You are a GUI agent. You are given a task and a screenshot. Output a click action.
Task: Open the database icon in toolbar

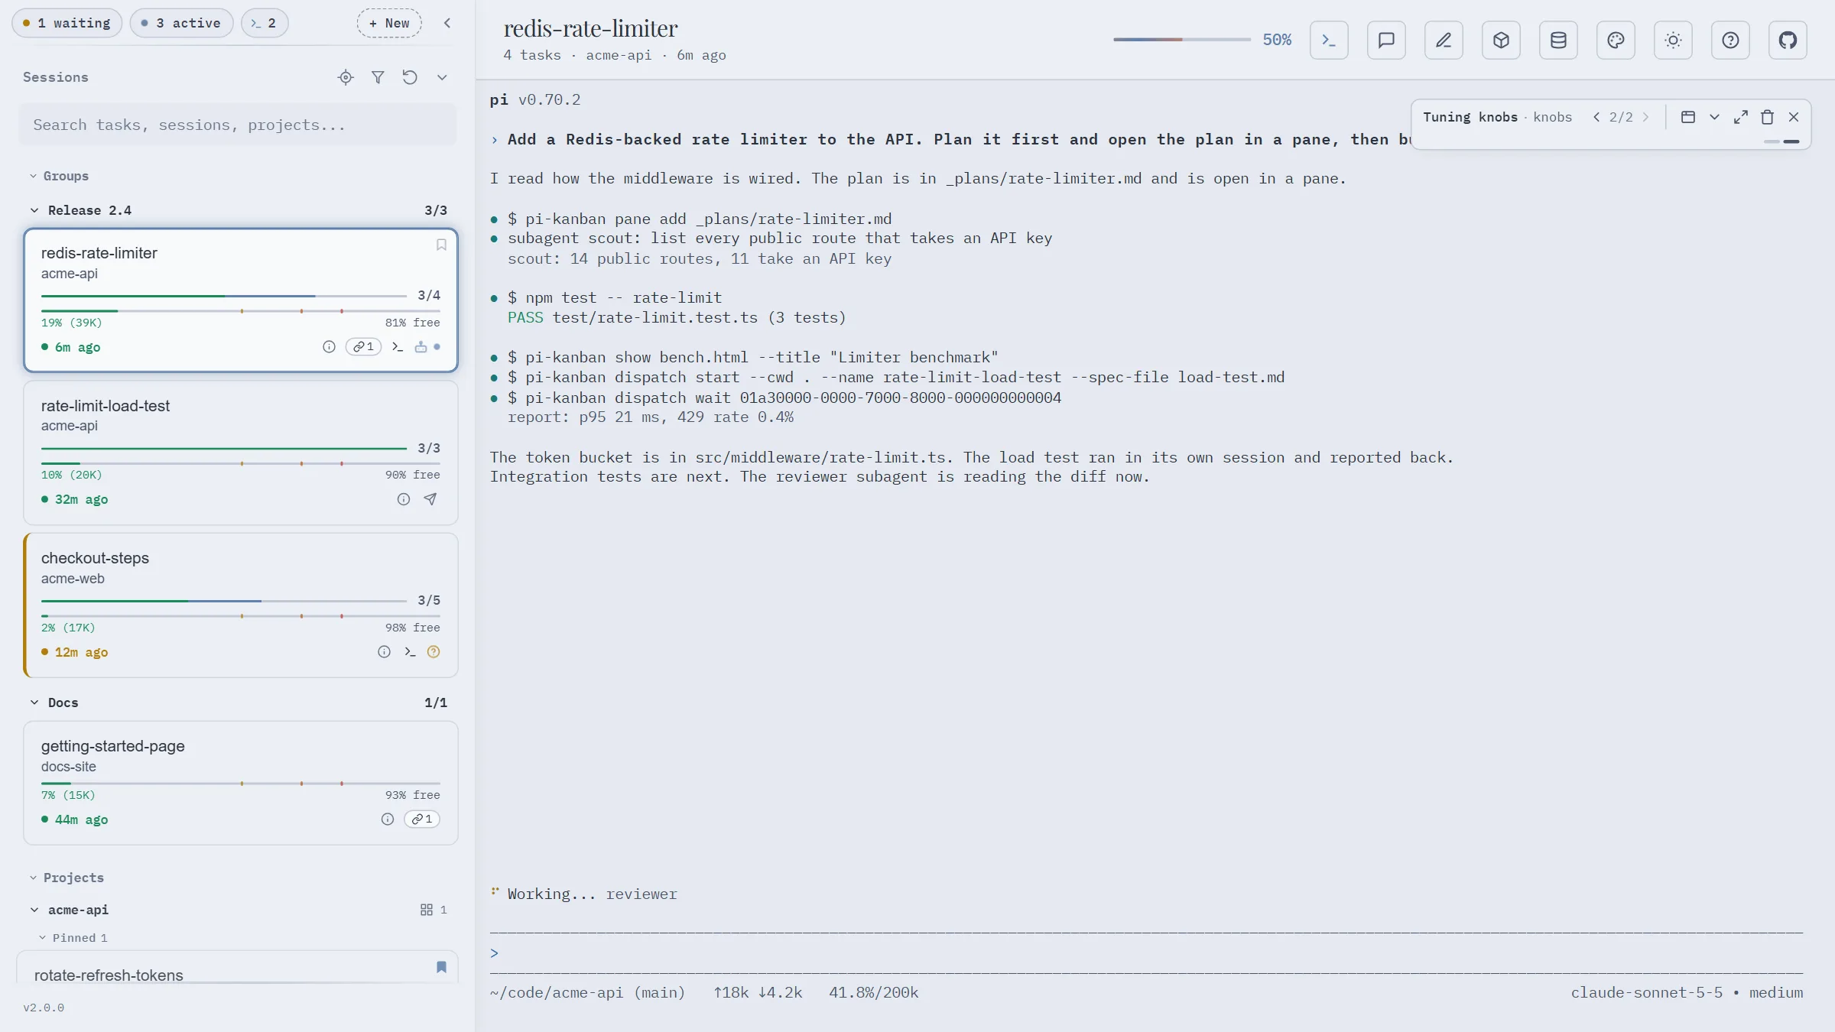point(1558,40)
